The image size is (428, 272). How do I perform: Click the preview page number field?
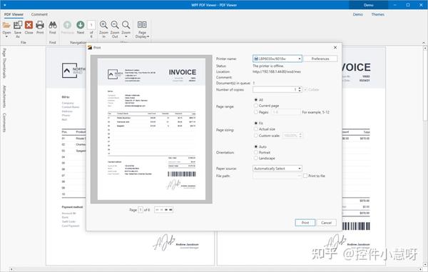[141, 210]
